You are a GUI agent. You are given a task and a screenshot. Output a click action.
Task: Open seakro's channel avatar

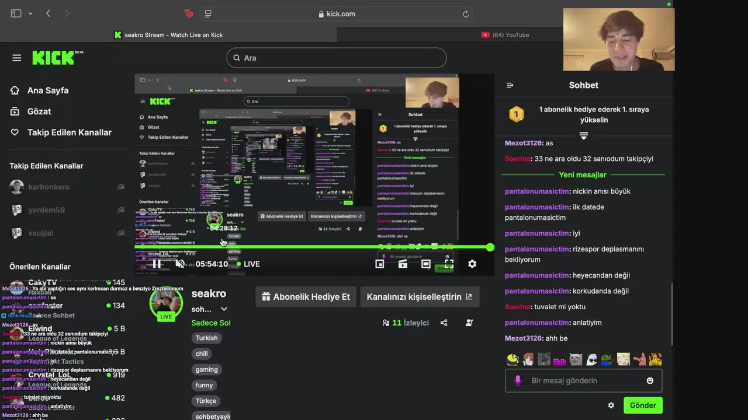pos(166,302)
